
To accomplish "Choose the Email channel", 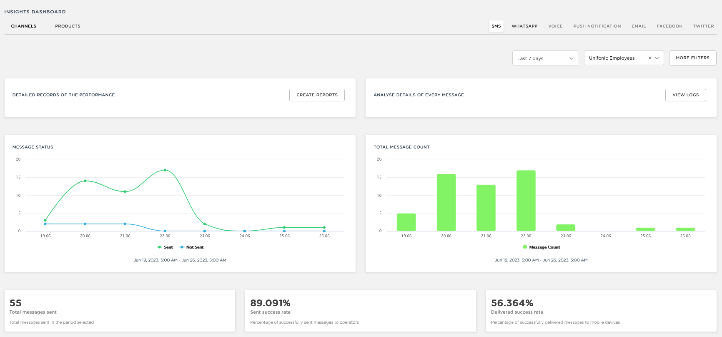I will [x=638, y=26].
